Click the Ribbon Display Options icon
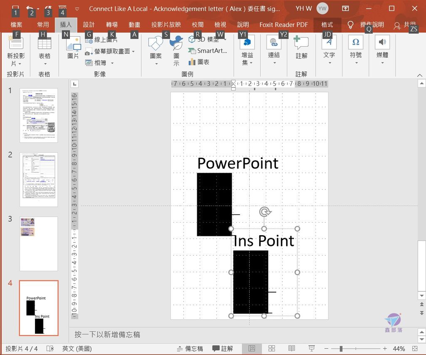The width and height of the screenshot is (426, 355). 345,8
